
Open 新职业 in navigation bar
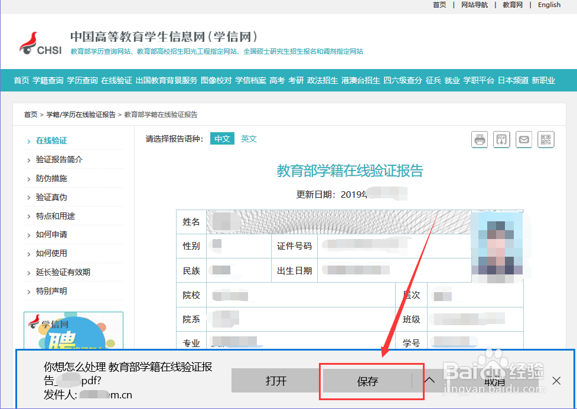[543, 80]
